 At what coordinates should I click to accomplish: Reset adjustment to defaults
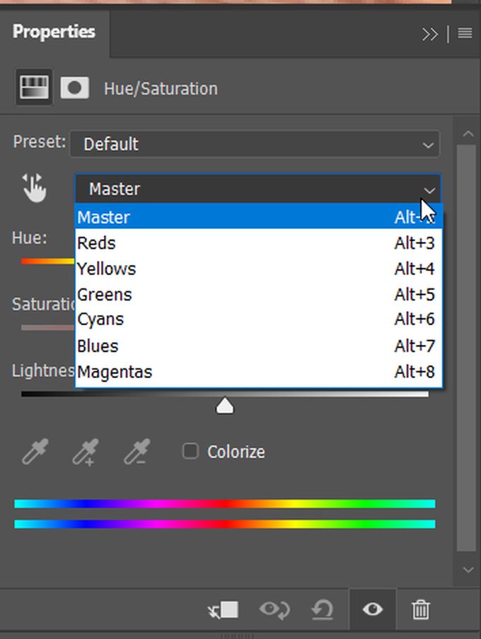[323, 609]
